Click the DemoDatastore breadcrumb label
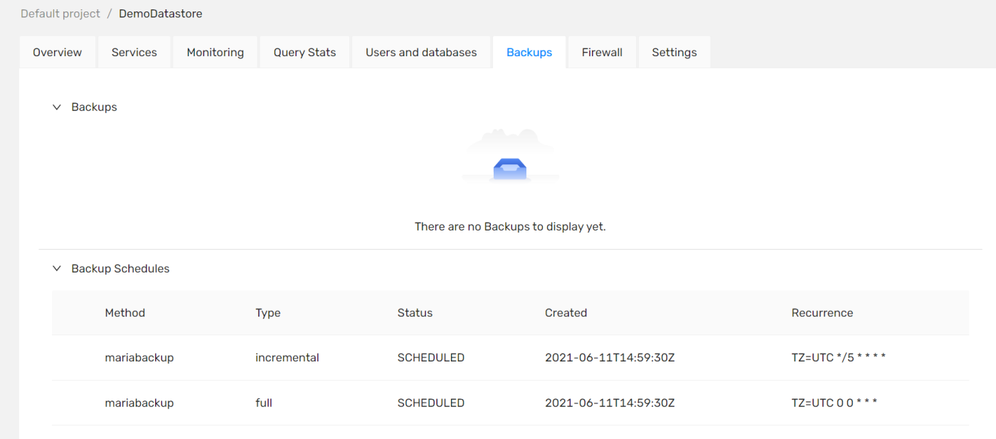The image size is (996, 439). [161, 13]
